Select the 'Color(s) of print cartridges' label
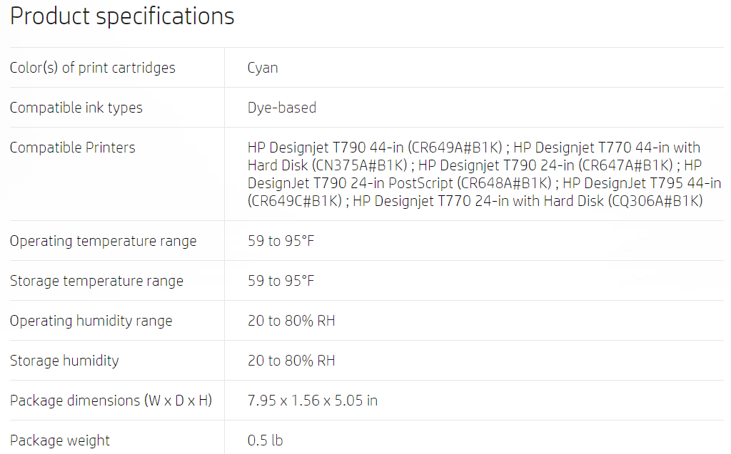This screenshot has height=454, width=731. [x=92, y=68]
